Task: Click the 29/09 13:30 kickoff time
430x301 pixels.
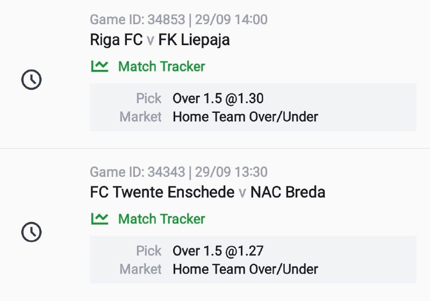Action: point(231,173)
